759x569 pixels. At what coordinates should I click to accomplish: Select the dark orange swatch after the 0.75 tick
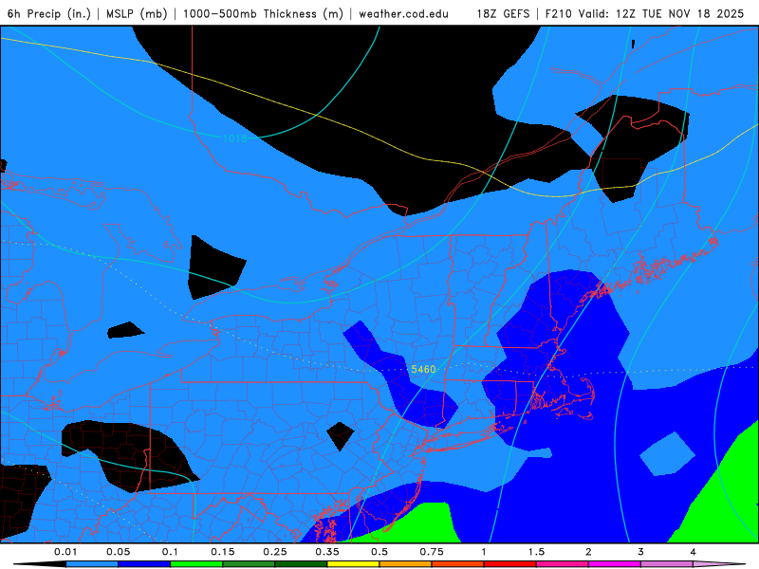click(x=458, y=564)
